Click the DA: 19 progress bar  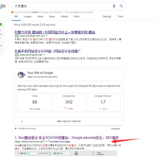[x=65, y=153]
